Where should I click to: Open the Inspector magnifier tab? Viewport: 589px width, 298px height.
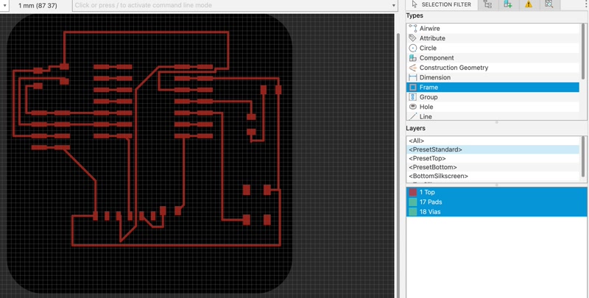[x=549, y=4]
